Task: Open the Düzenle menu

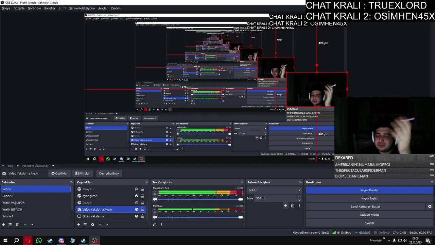Action: tap(19, 8)
